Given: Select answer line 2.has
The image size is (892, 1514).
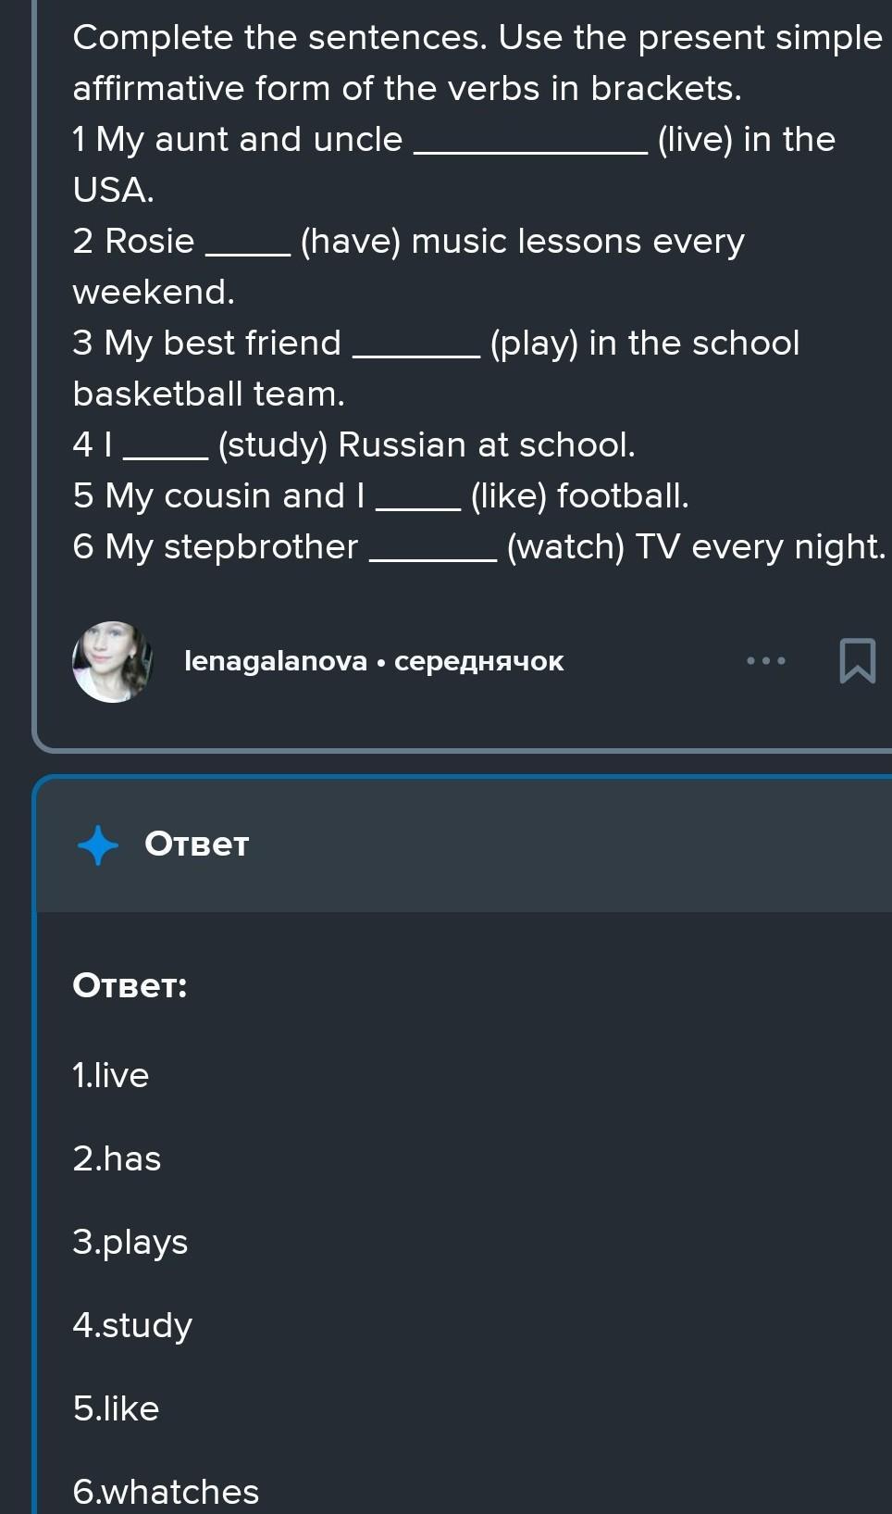Looking at the screenshot, I should [117, 1158].
